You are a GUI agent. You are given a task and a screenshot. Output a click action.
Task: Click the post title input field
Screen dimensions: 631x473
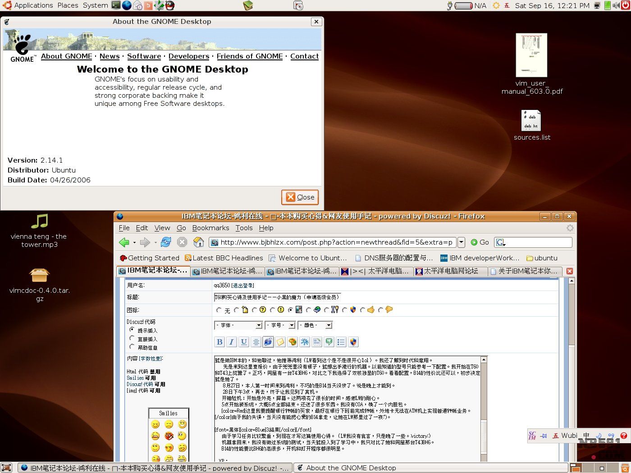coord(277,297)
